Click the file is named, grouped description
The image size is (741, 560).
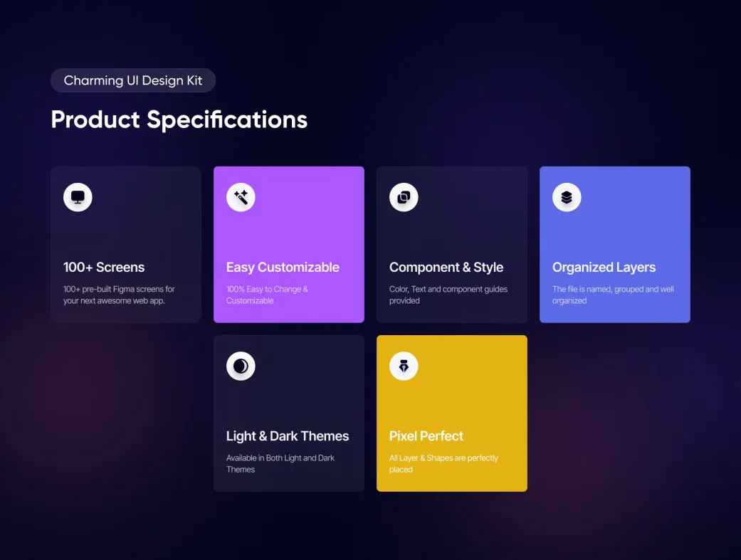tap(613, 295)
